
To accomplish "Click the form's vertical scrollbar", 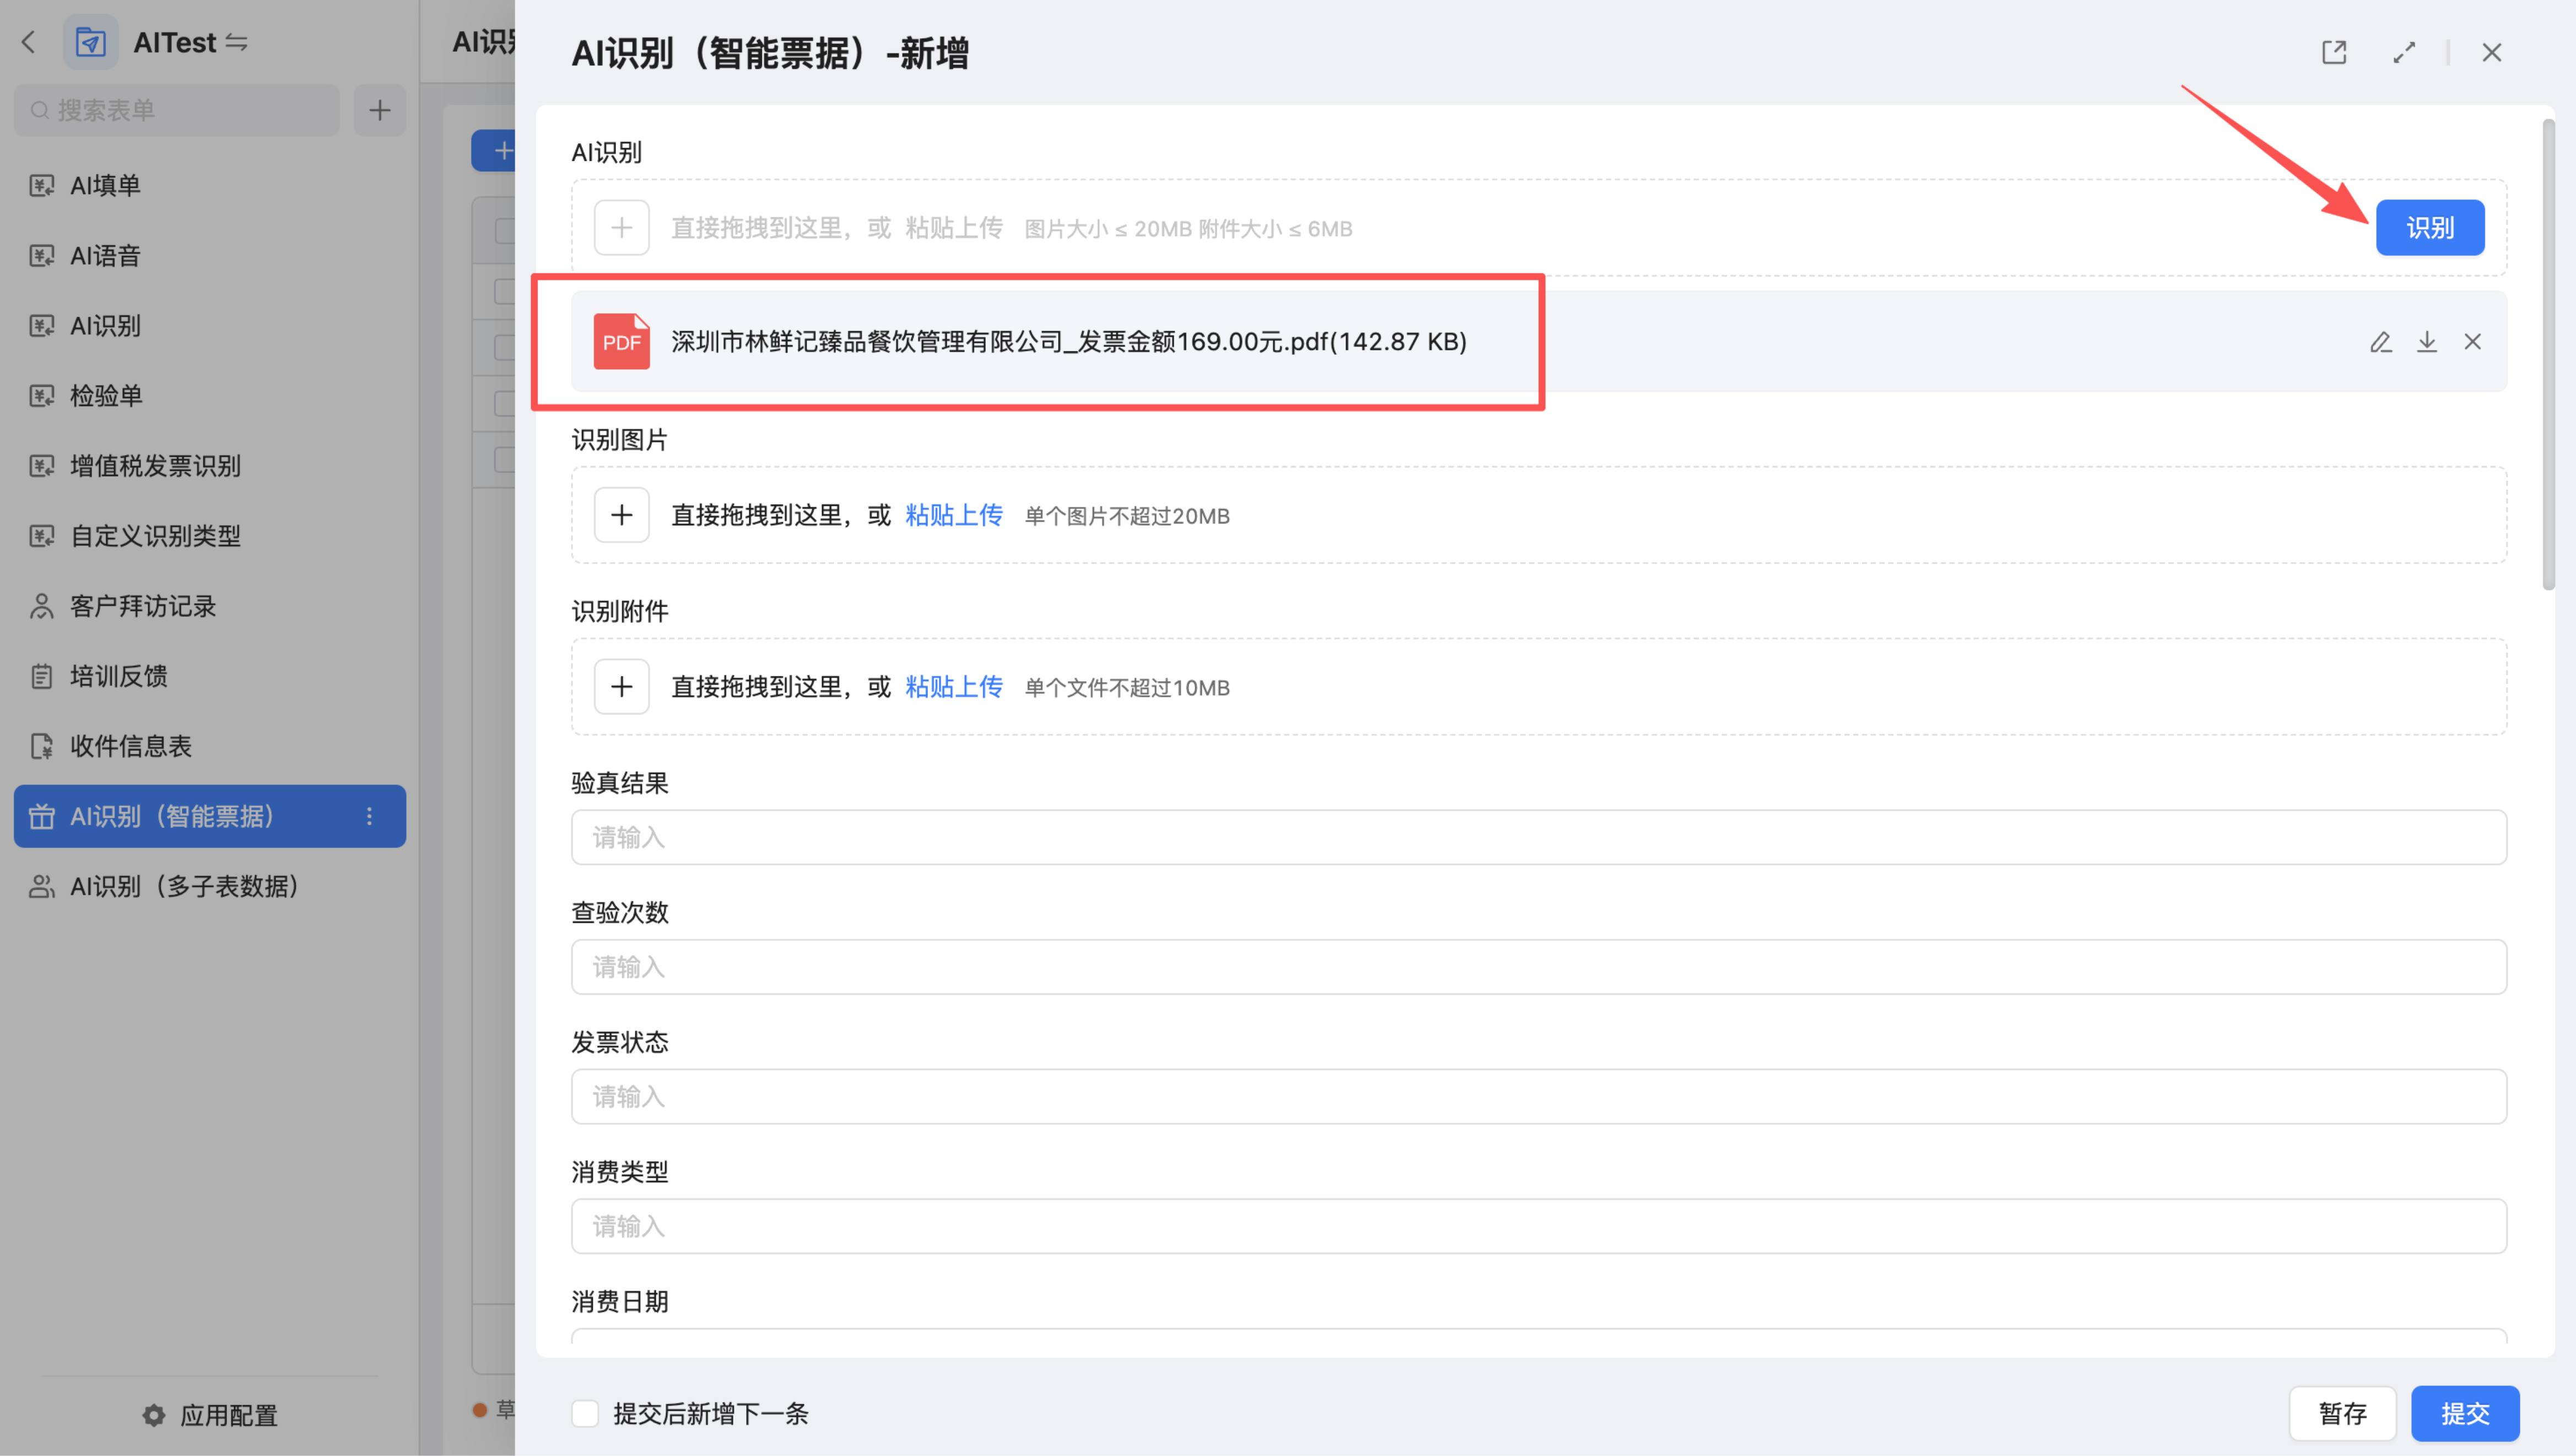I will [2548, 355].
